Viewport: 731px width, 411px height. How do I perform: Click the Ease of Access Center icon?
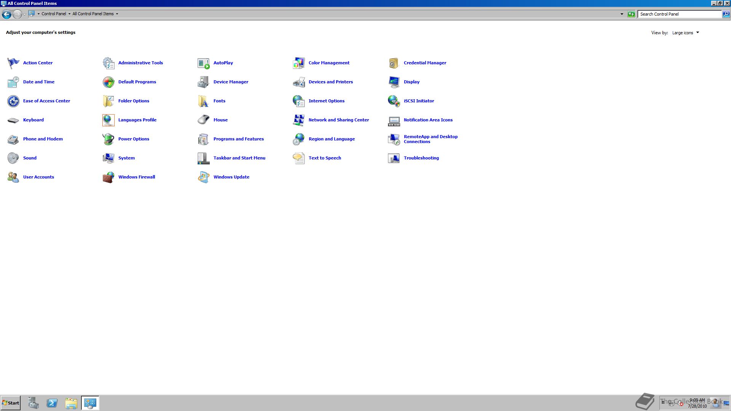(x=13, y=101)
